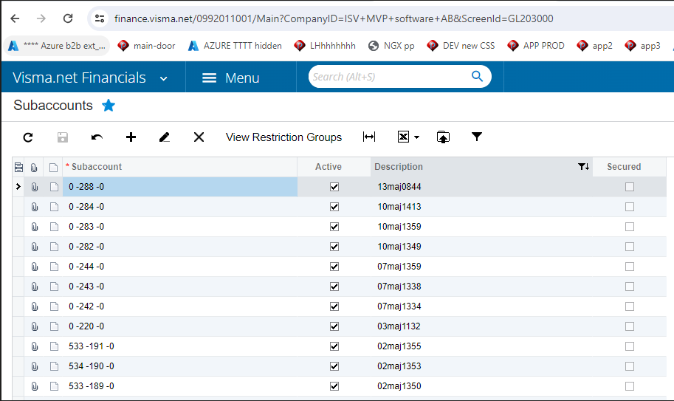Delete the row using the X toolbar icon
This screenshot has width=674, height=401.
point(199,137)
